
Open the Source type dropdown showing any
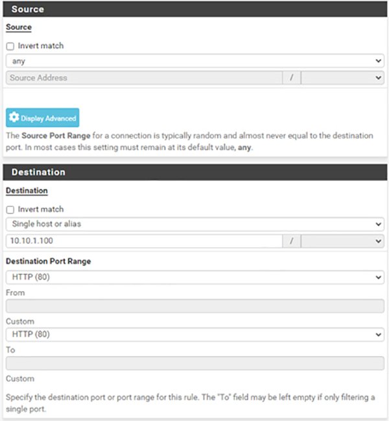pyautogui.click(x=194, y=61)
